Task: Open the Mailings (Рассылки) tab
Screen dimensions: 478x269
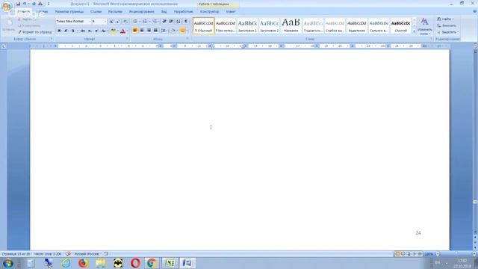Action: 115,12
